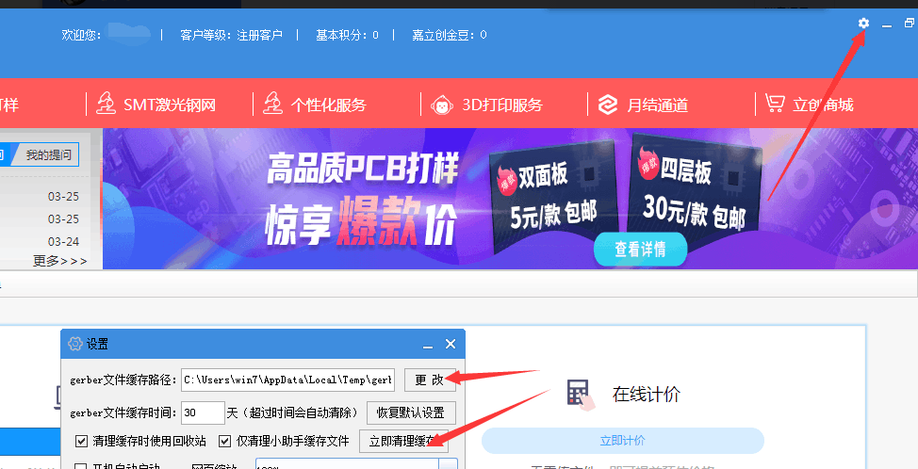
Task: Expand the 网页缩放 zoom dropdown
Action: 448,464
